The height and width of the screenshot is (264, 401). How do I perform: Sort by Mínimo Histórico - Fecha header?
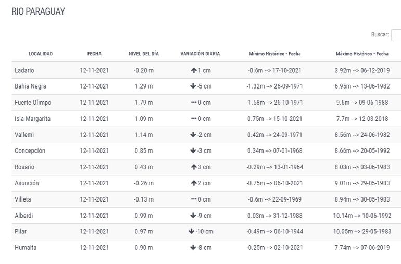point(274,54)
